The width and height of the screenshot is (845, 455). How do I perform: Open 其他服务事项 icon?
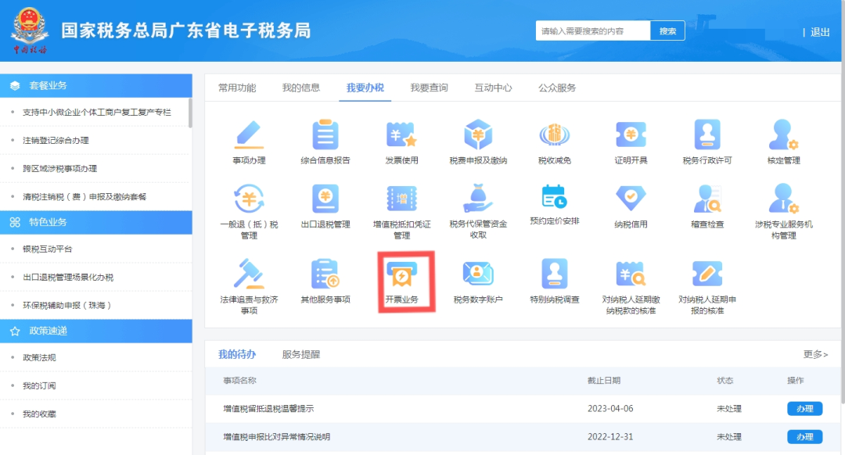(x=325, y=274)
